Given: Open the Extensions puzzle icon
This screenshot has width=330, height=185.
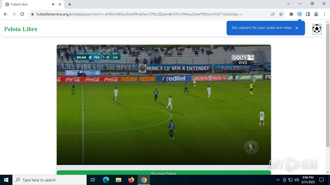Looking at the screenshot, I should (x=291, y=14).
